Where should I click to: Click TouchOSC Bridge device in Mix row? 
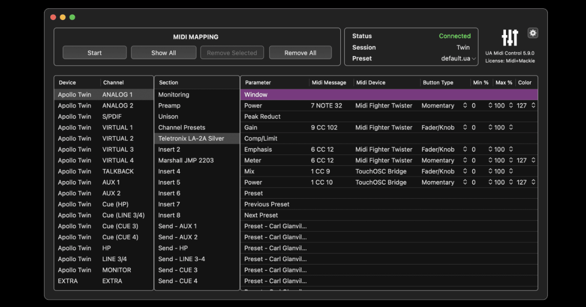pyautogui.click(x=381, y=172)
